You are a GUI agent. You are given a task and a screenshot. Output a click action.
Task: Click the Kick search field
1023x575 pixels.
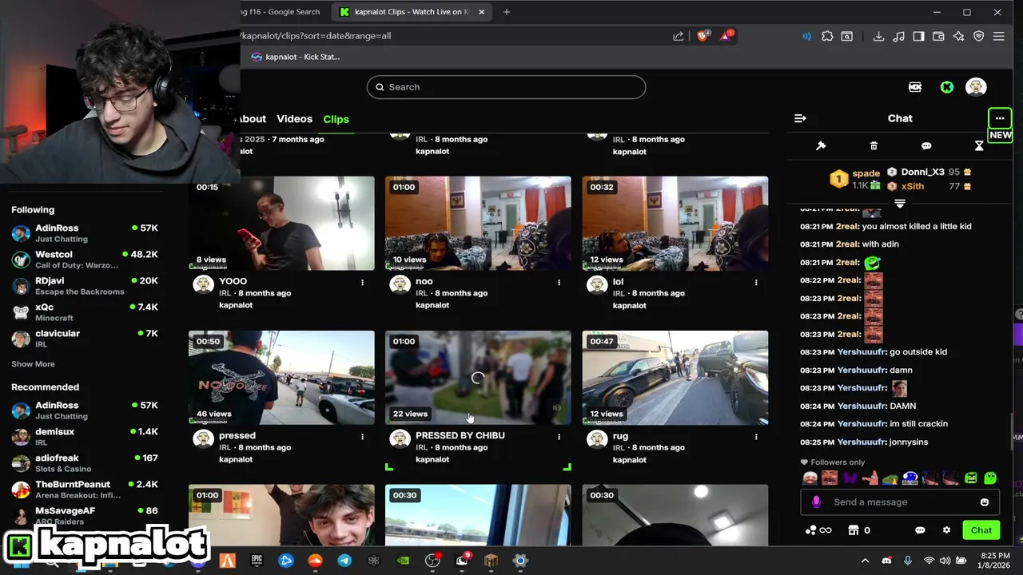coord(506,87)
